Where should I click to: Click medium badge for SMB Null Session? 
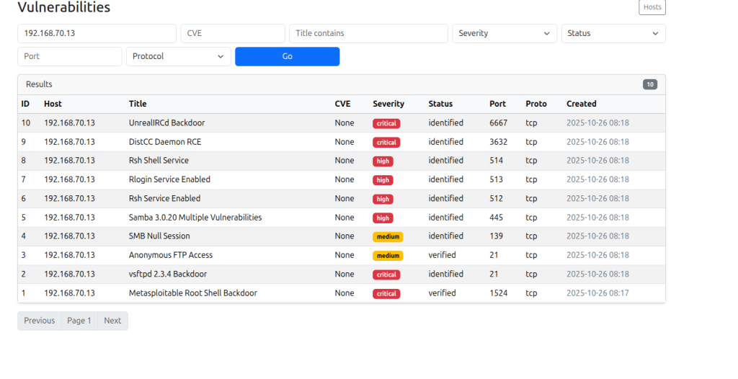(388, 236)
